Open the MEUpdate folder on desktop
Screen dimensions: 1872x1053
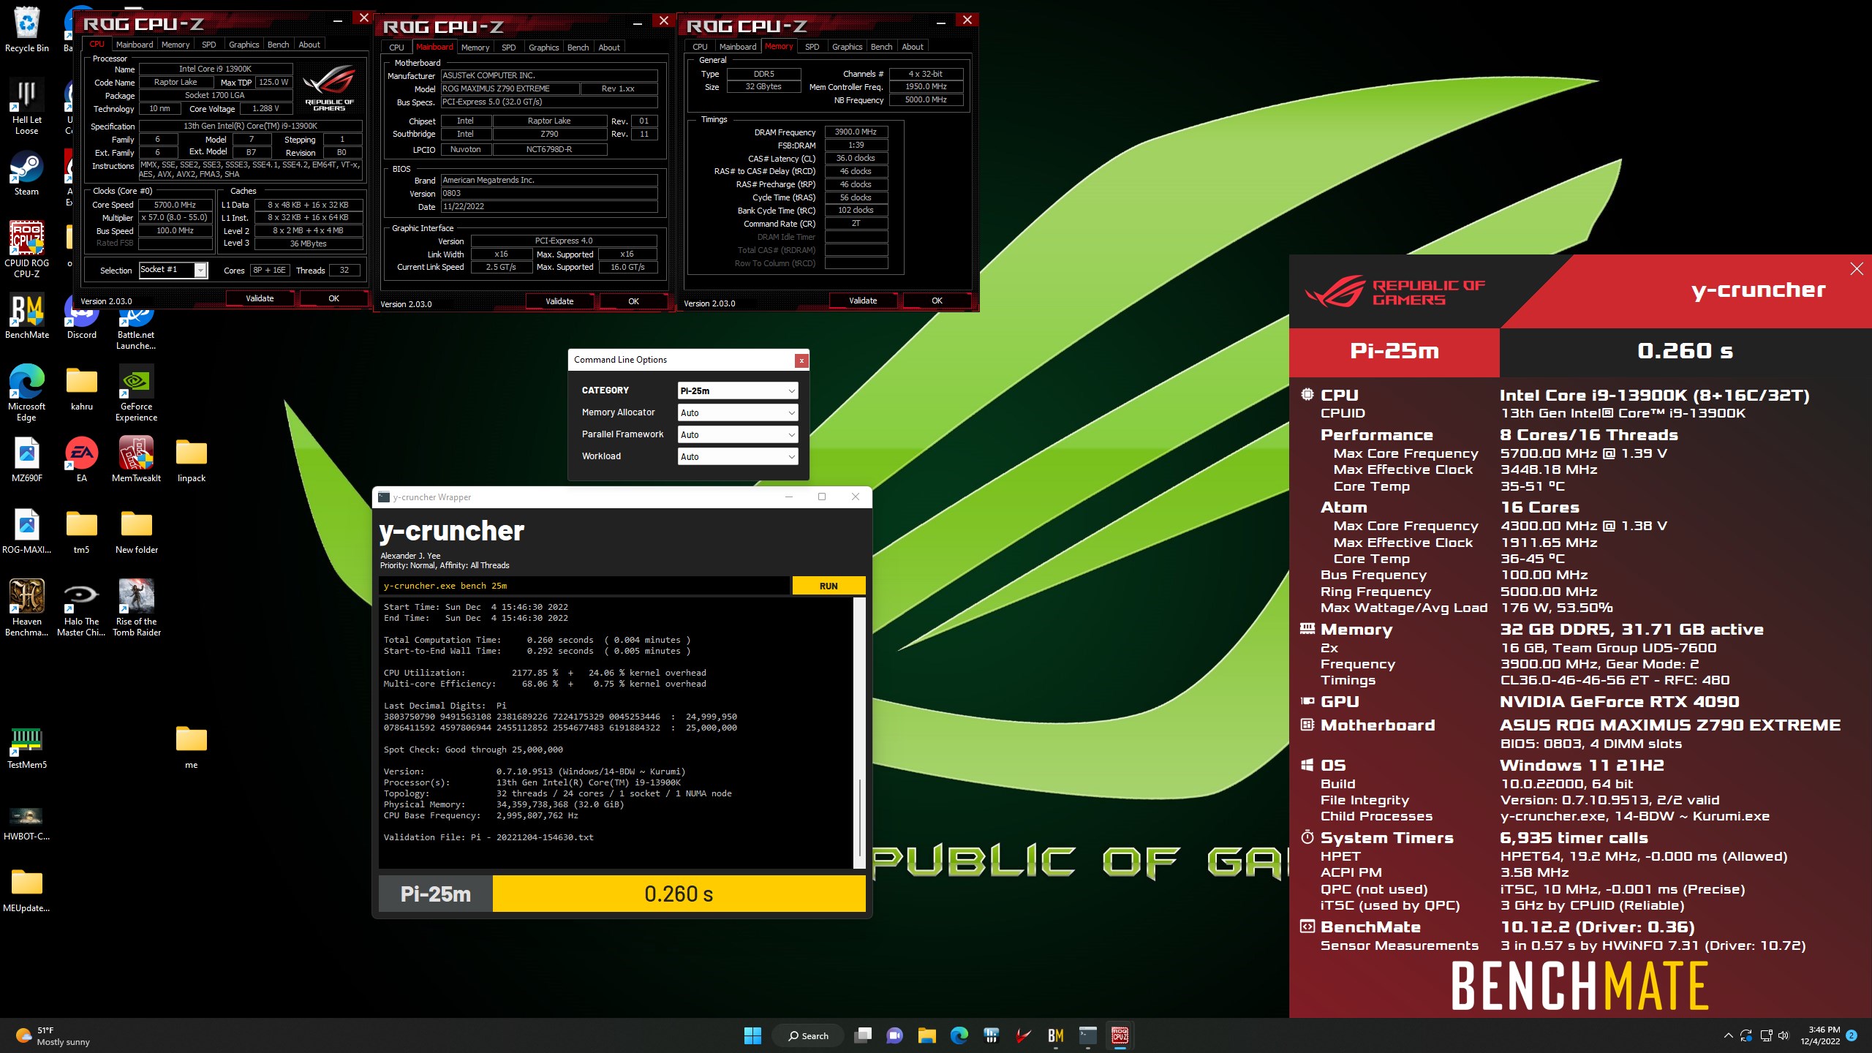27,890
